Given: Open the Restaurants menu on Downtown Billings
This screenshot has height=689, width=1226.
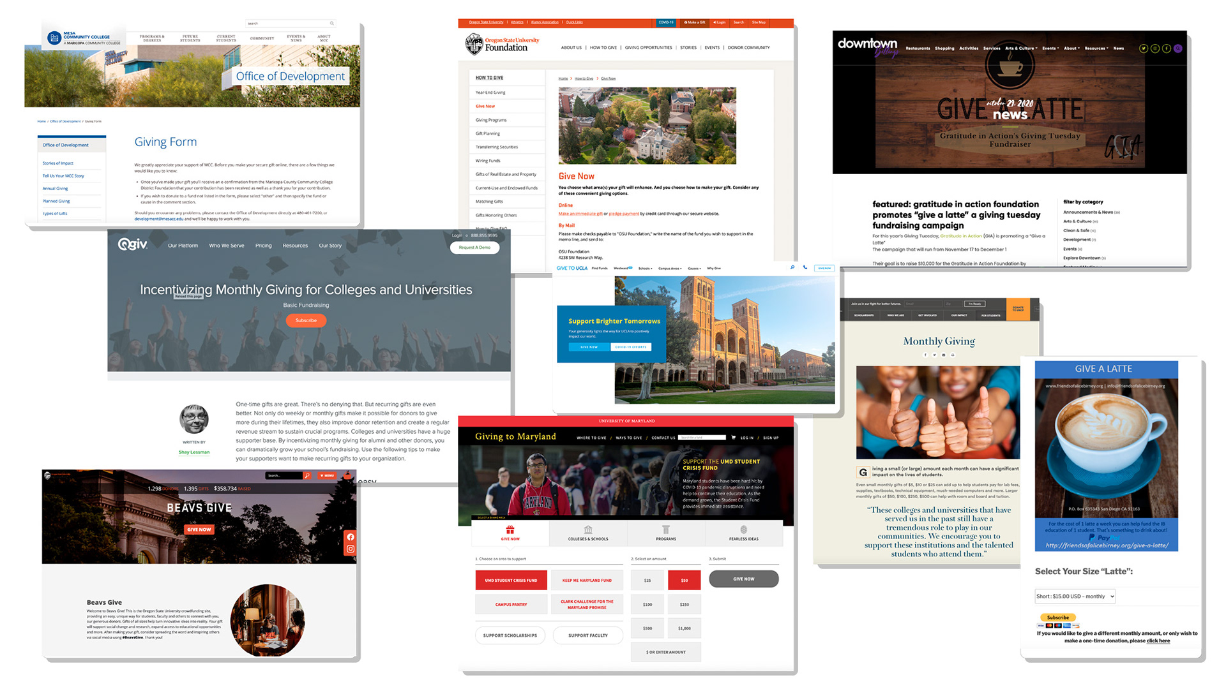Looking at the screenshot, I should tap(918, 48).
